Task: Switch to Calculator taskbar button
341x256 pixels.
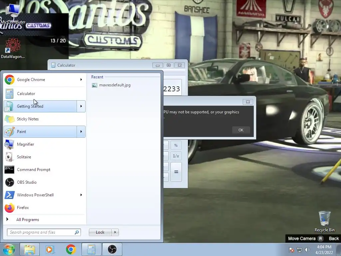Action: click(x=91, y=249)
